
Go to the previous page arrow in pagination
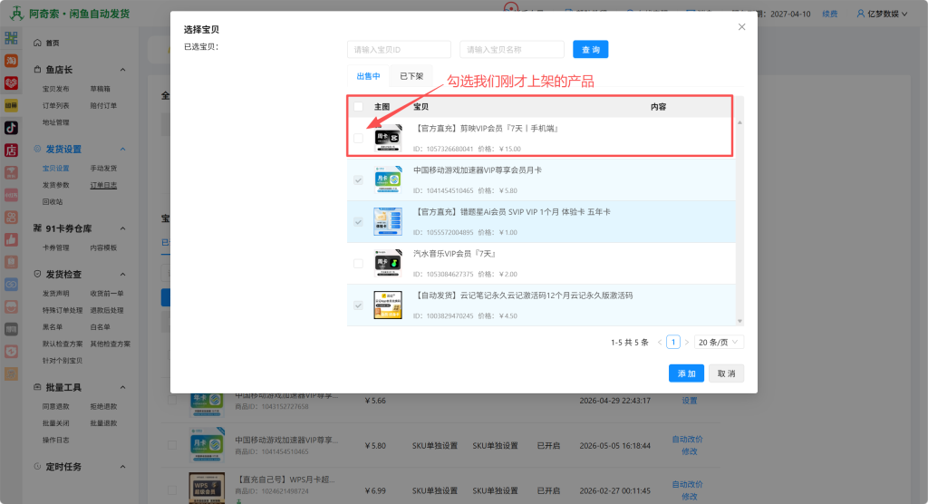(660, 343)
